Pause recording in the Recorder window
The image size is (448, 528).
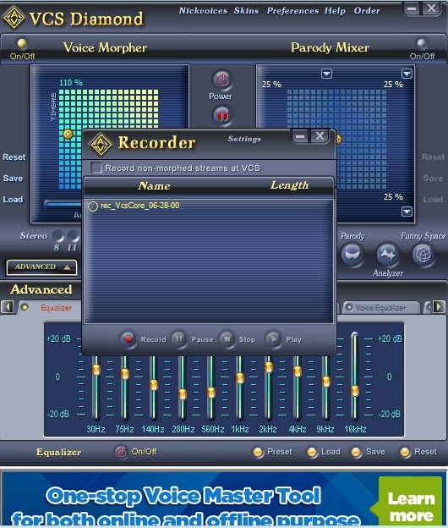coord(179,339)
